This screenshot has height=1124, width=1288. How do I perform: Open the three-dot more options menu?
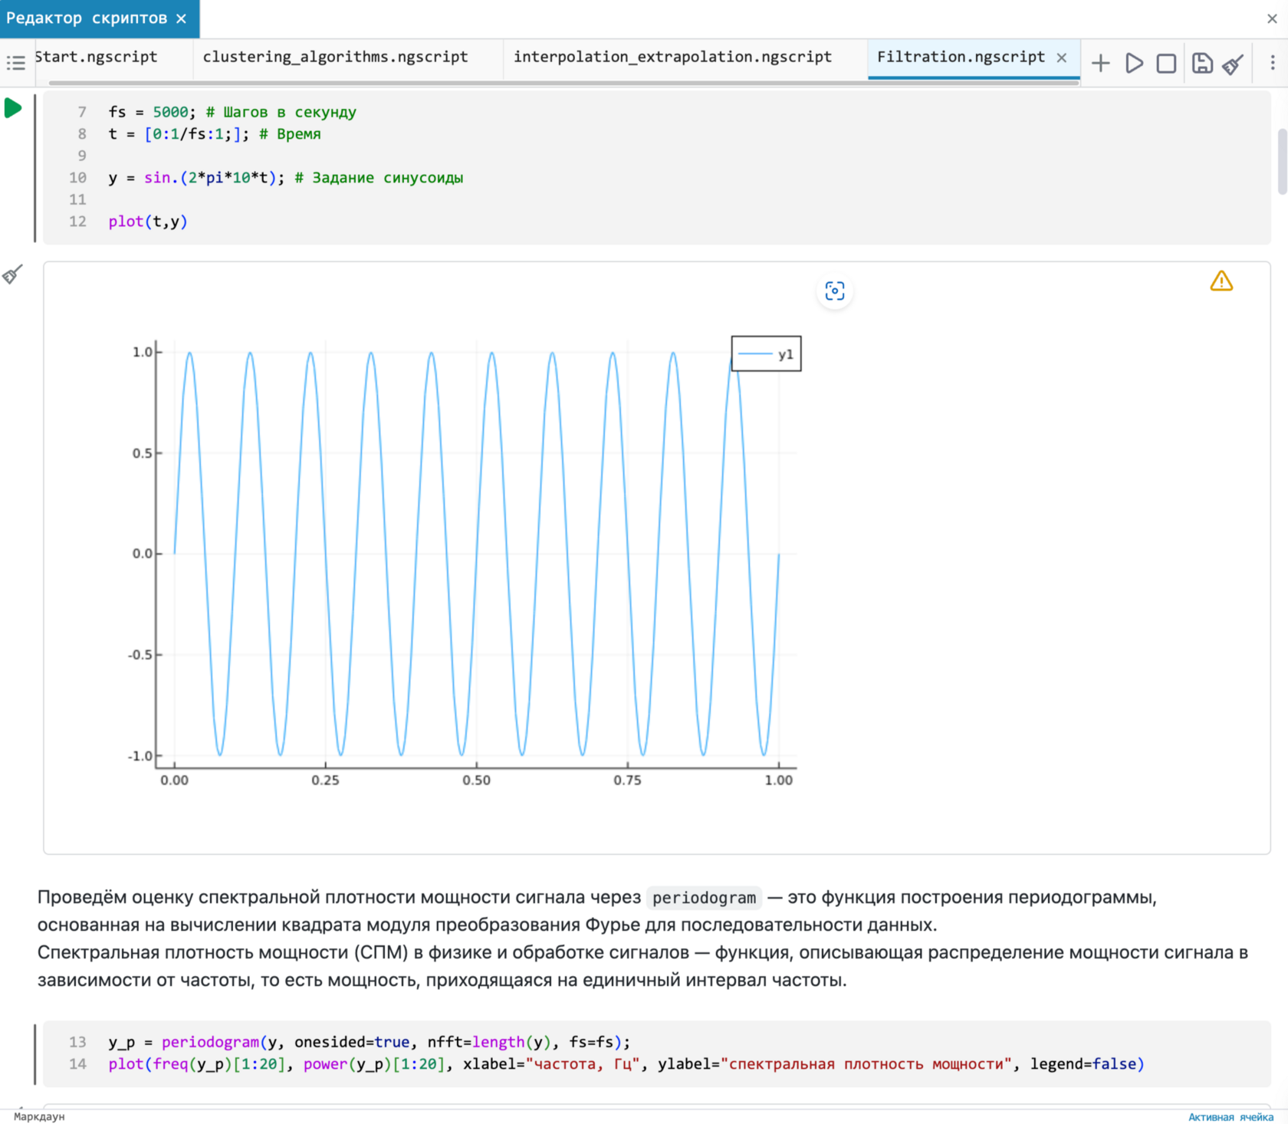[x=1273, y=63]
